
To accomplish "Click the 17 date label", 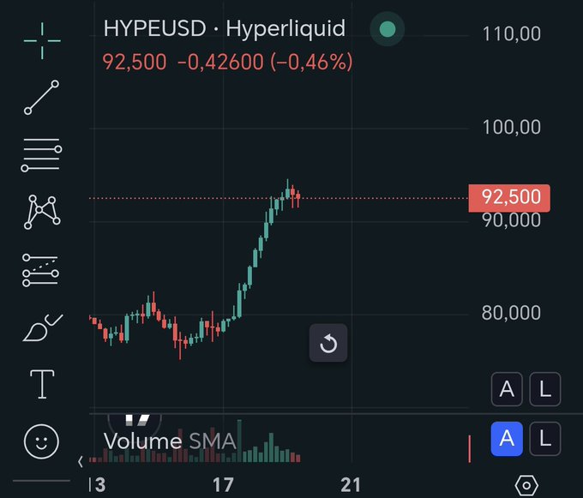I will (223, 485).
